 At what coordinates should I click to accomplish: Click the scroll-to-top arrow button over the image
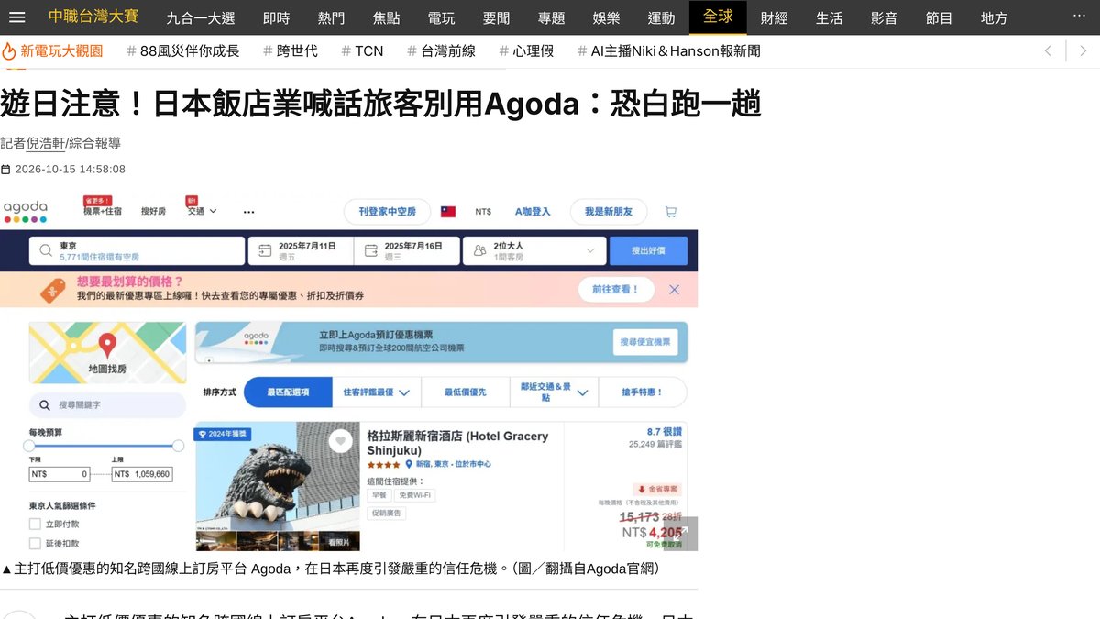[681, 534]
